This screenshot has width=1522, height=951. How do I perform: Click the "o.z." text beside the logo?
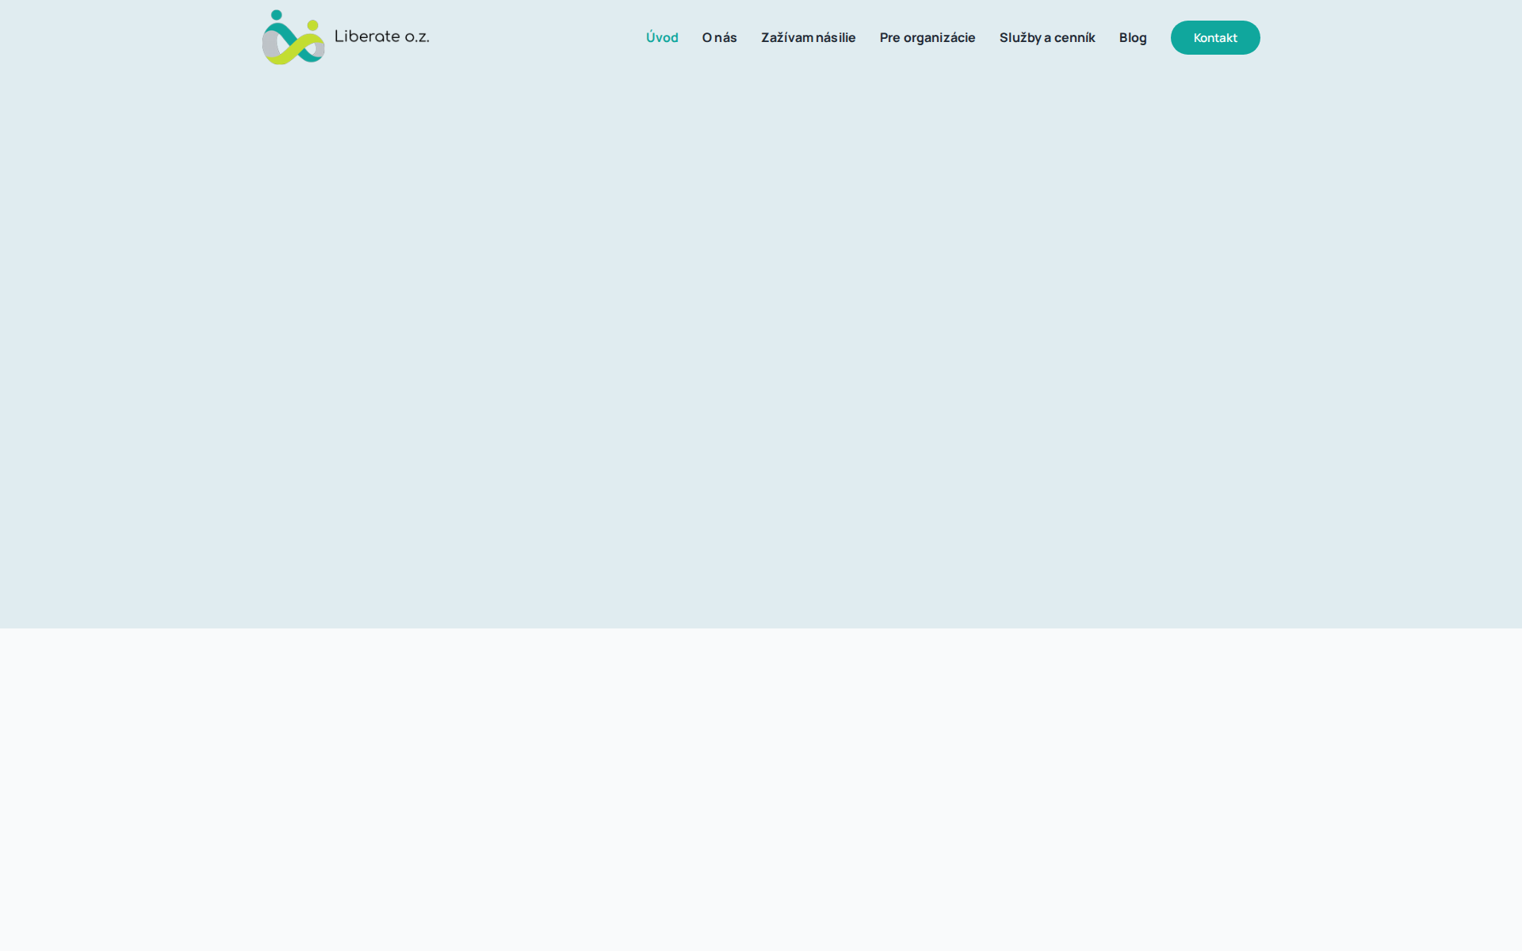click(x=417, y=37)
